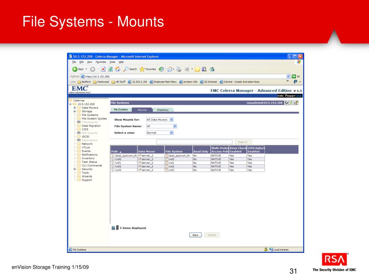369x277 pixels.
Task: Select File System Quotas in tree
Action: tap(94, 118)
